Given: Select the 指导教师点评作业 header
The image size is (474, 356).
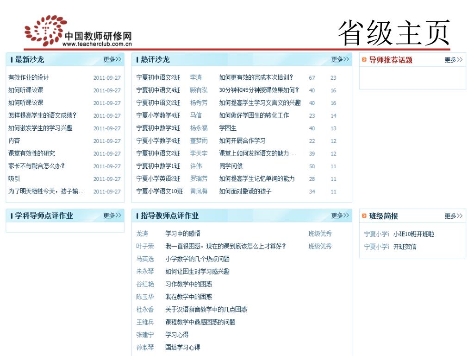Looking at the screenshot, I should (169, 216).
